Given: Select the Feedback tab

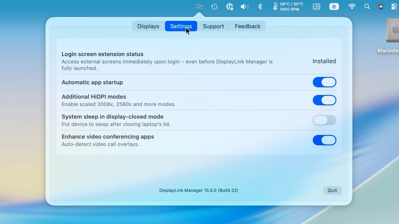Looking at the screenshot, I should [x=248, y=26].
